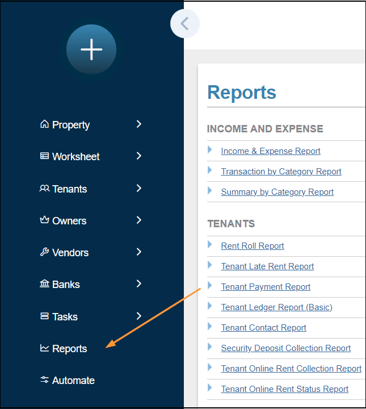This screenshot has height=409, width=366.
Task: Click the chart icon beside Reports
Action: (x=44, y=348)
